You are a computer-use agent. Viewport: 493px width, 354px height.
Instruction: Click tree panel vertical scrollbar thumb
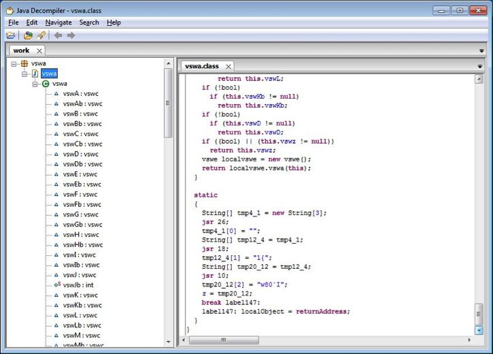168,103
